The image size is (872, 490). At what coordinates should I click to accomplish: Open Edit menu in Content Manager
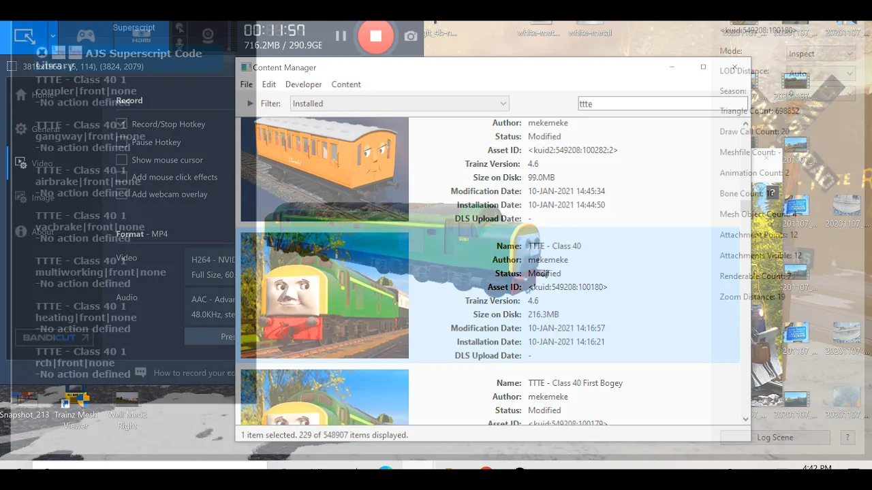click(x=269, y=84)
